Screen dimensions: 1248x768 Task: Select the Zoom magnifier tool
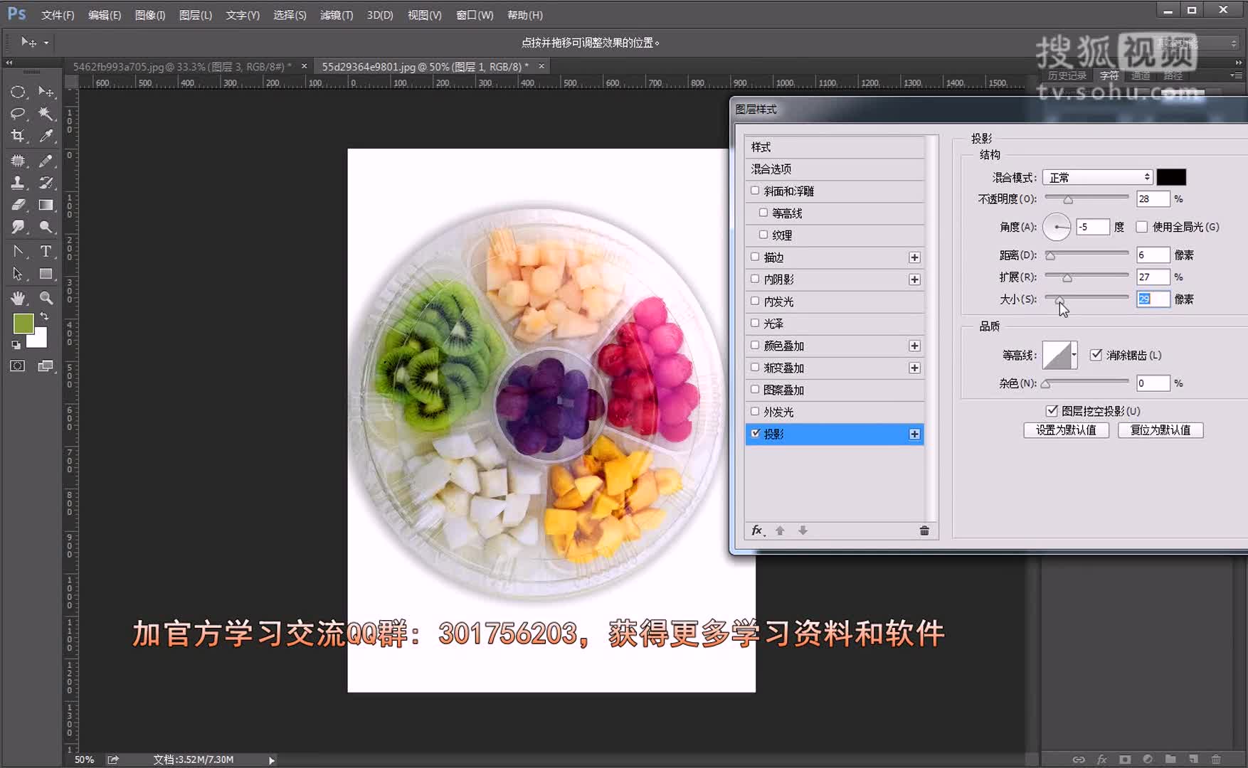[x=46, y=298]
